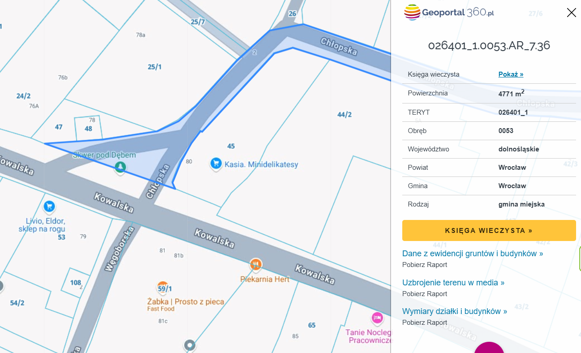Select parcel 45 on the map

pyautogui.click(x=231, y=146)
